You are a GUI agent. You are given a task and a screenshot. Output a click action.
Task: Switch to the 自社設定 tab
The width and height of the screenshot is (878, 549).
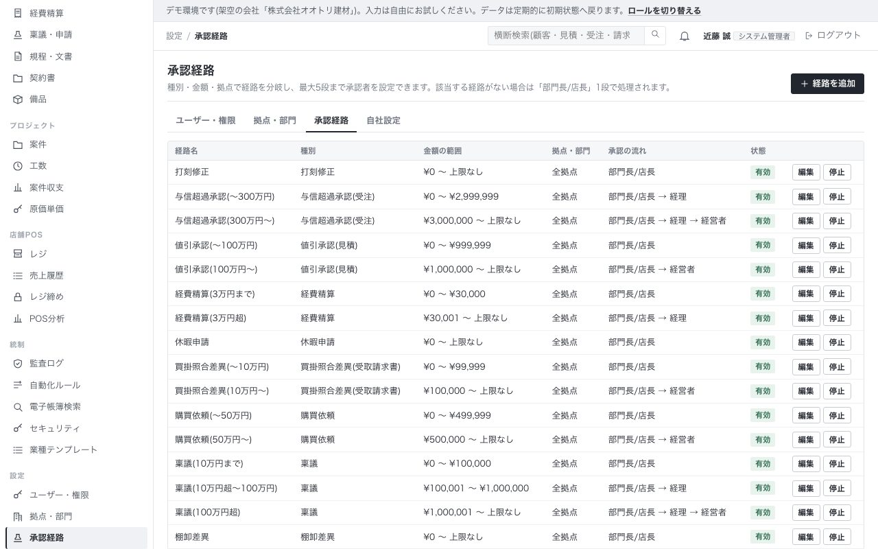(x=383, y=120)
